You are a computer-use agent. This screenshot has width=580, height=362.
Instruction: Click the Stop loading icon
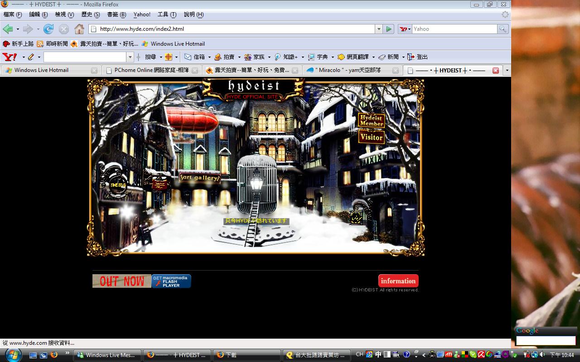[x=64, y=29]
